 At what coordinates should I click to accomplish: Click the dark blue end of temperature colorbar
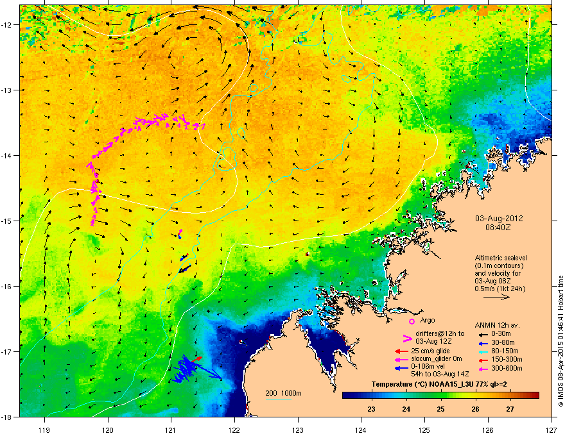[x=348, y=396]
